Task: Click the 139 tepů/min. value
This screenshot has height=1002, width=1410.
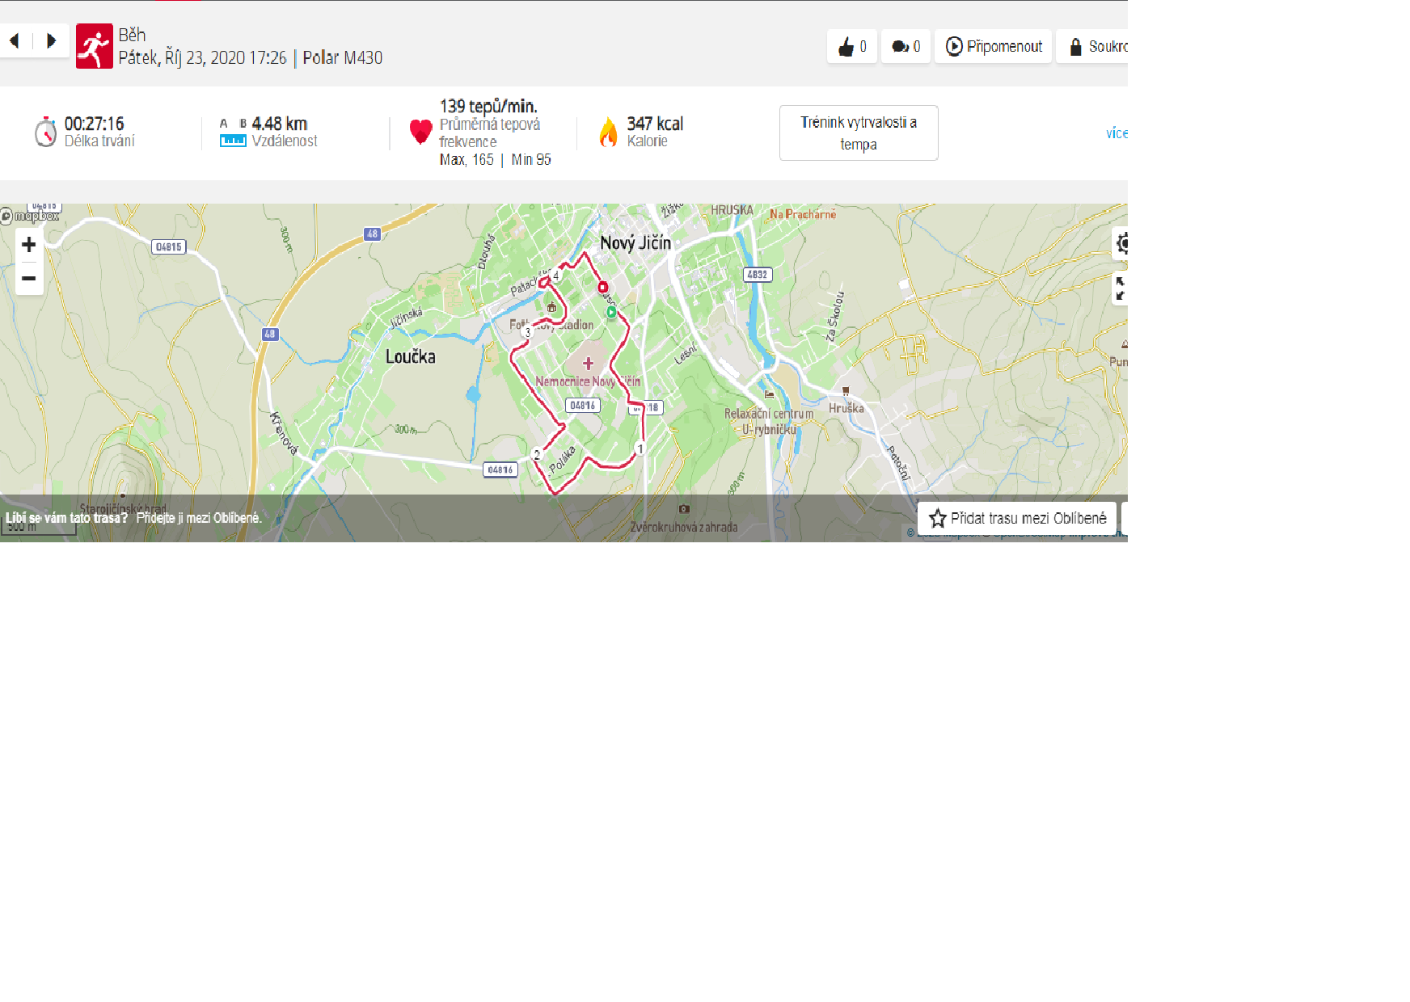Action: (x=488, y=106)
